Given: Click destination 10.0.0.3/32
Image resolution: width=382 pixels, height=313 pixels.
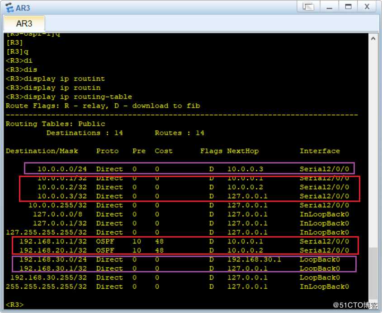Looking at the screenshot, I should point(62,196).
